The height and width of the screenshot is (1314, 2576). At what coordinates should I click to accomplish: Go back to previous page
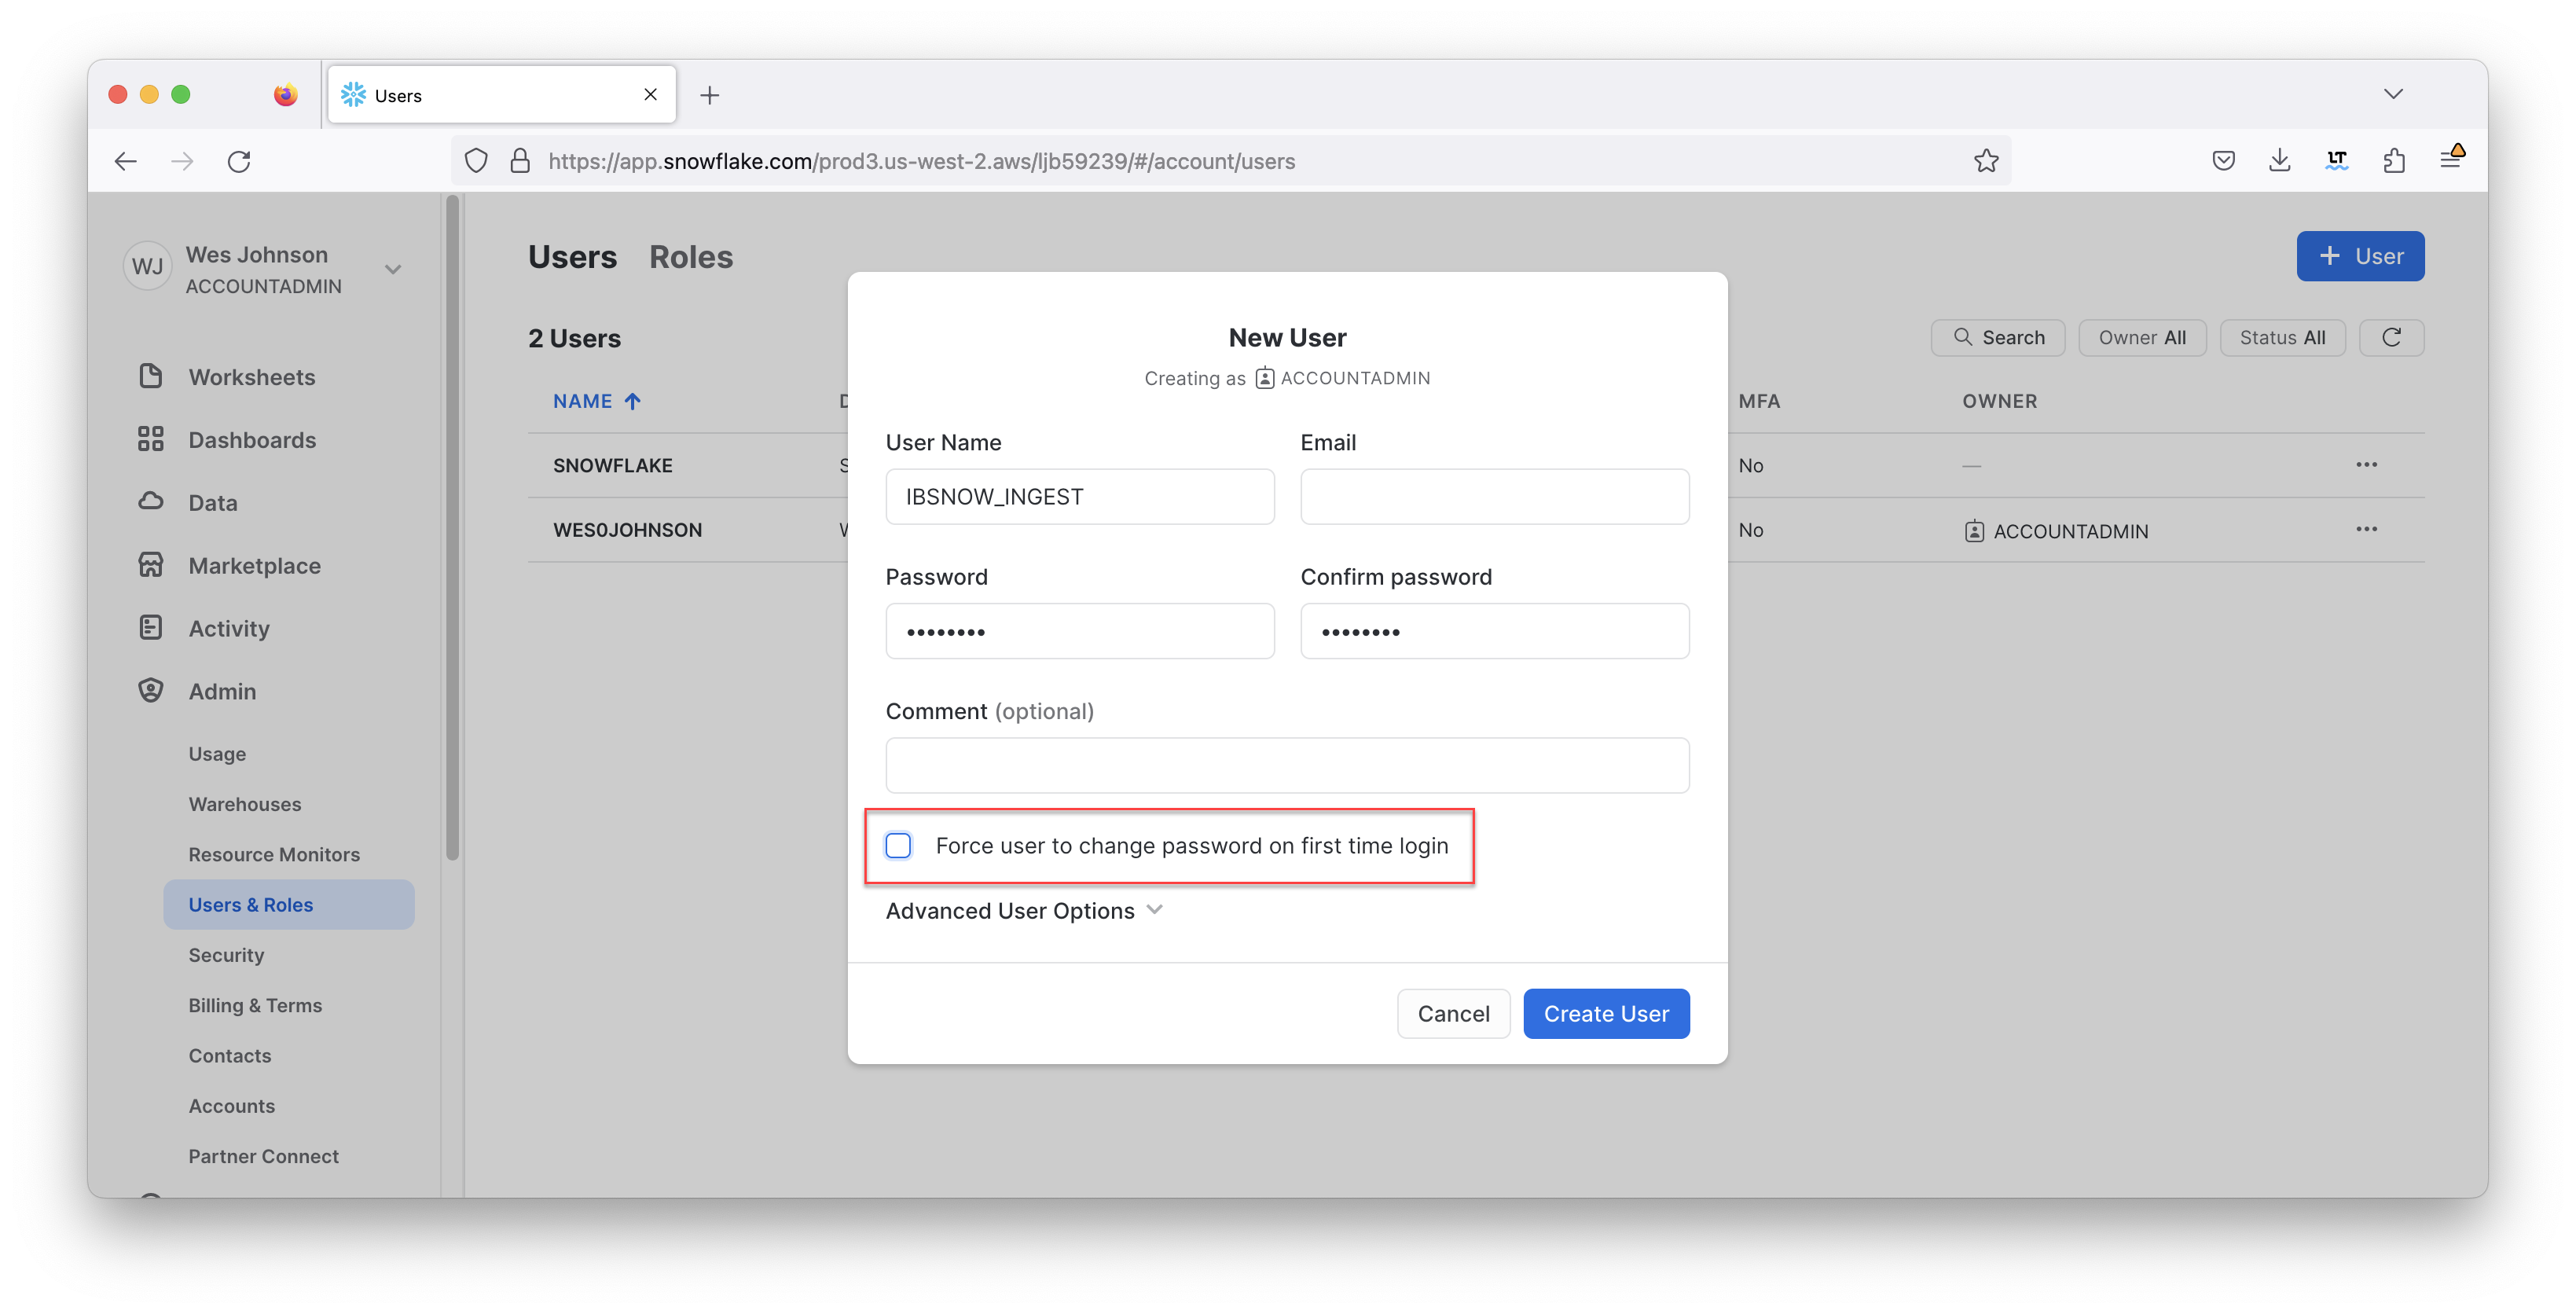click(126, 161)
